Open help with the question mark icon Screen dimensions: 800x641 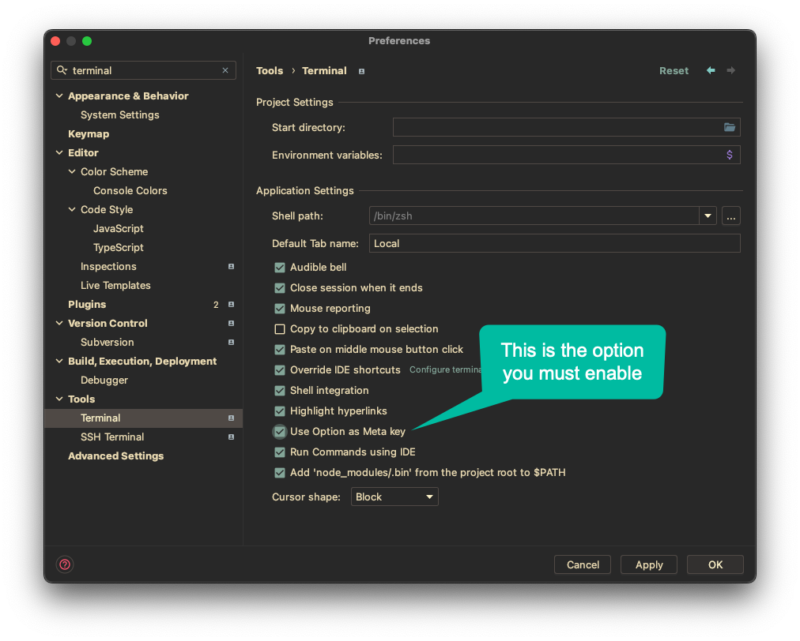tap(65, 564)
